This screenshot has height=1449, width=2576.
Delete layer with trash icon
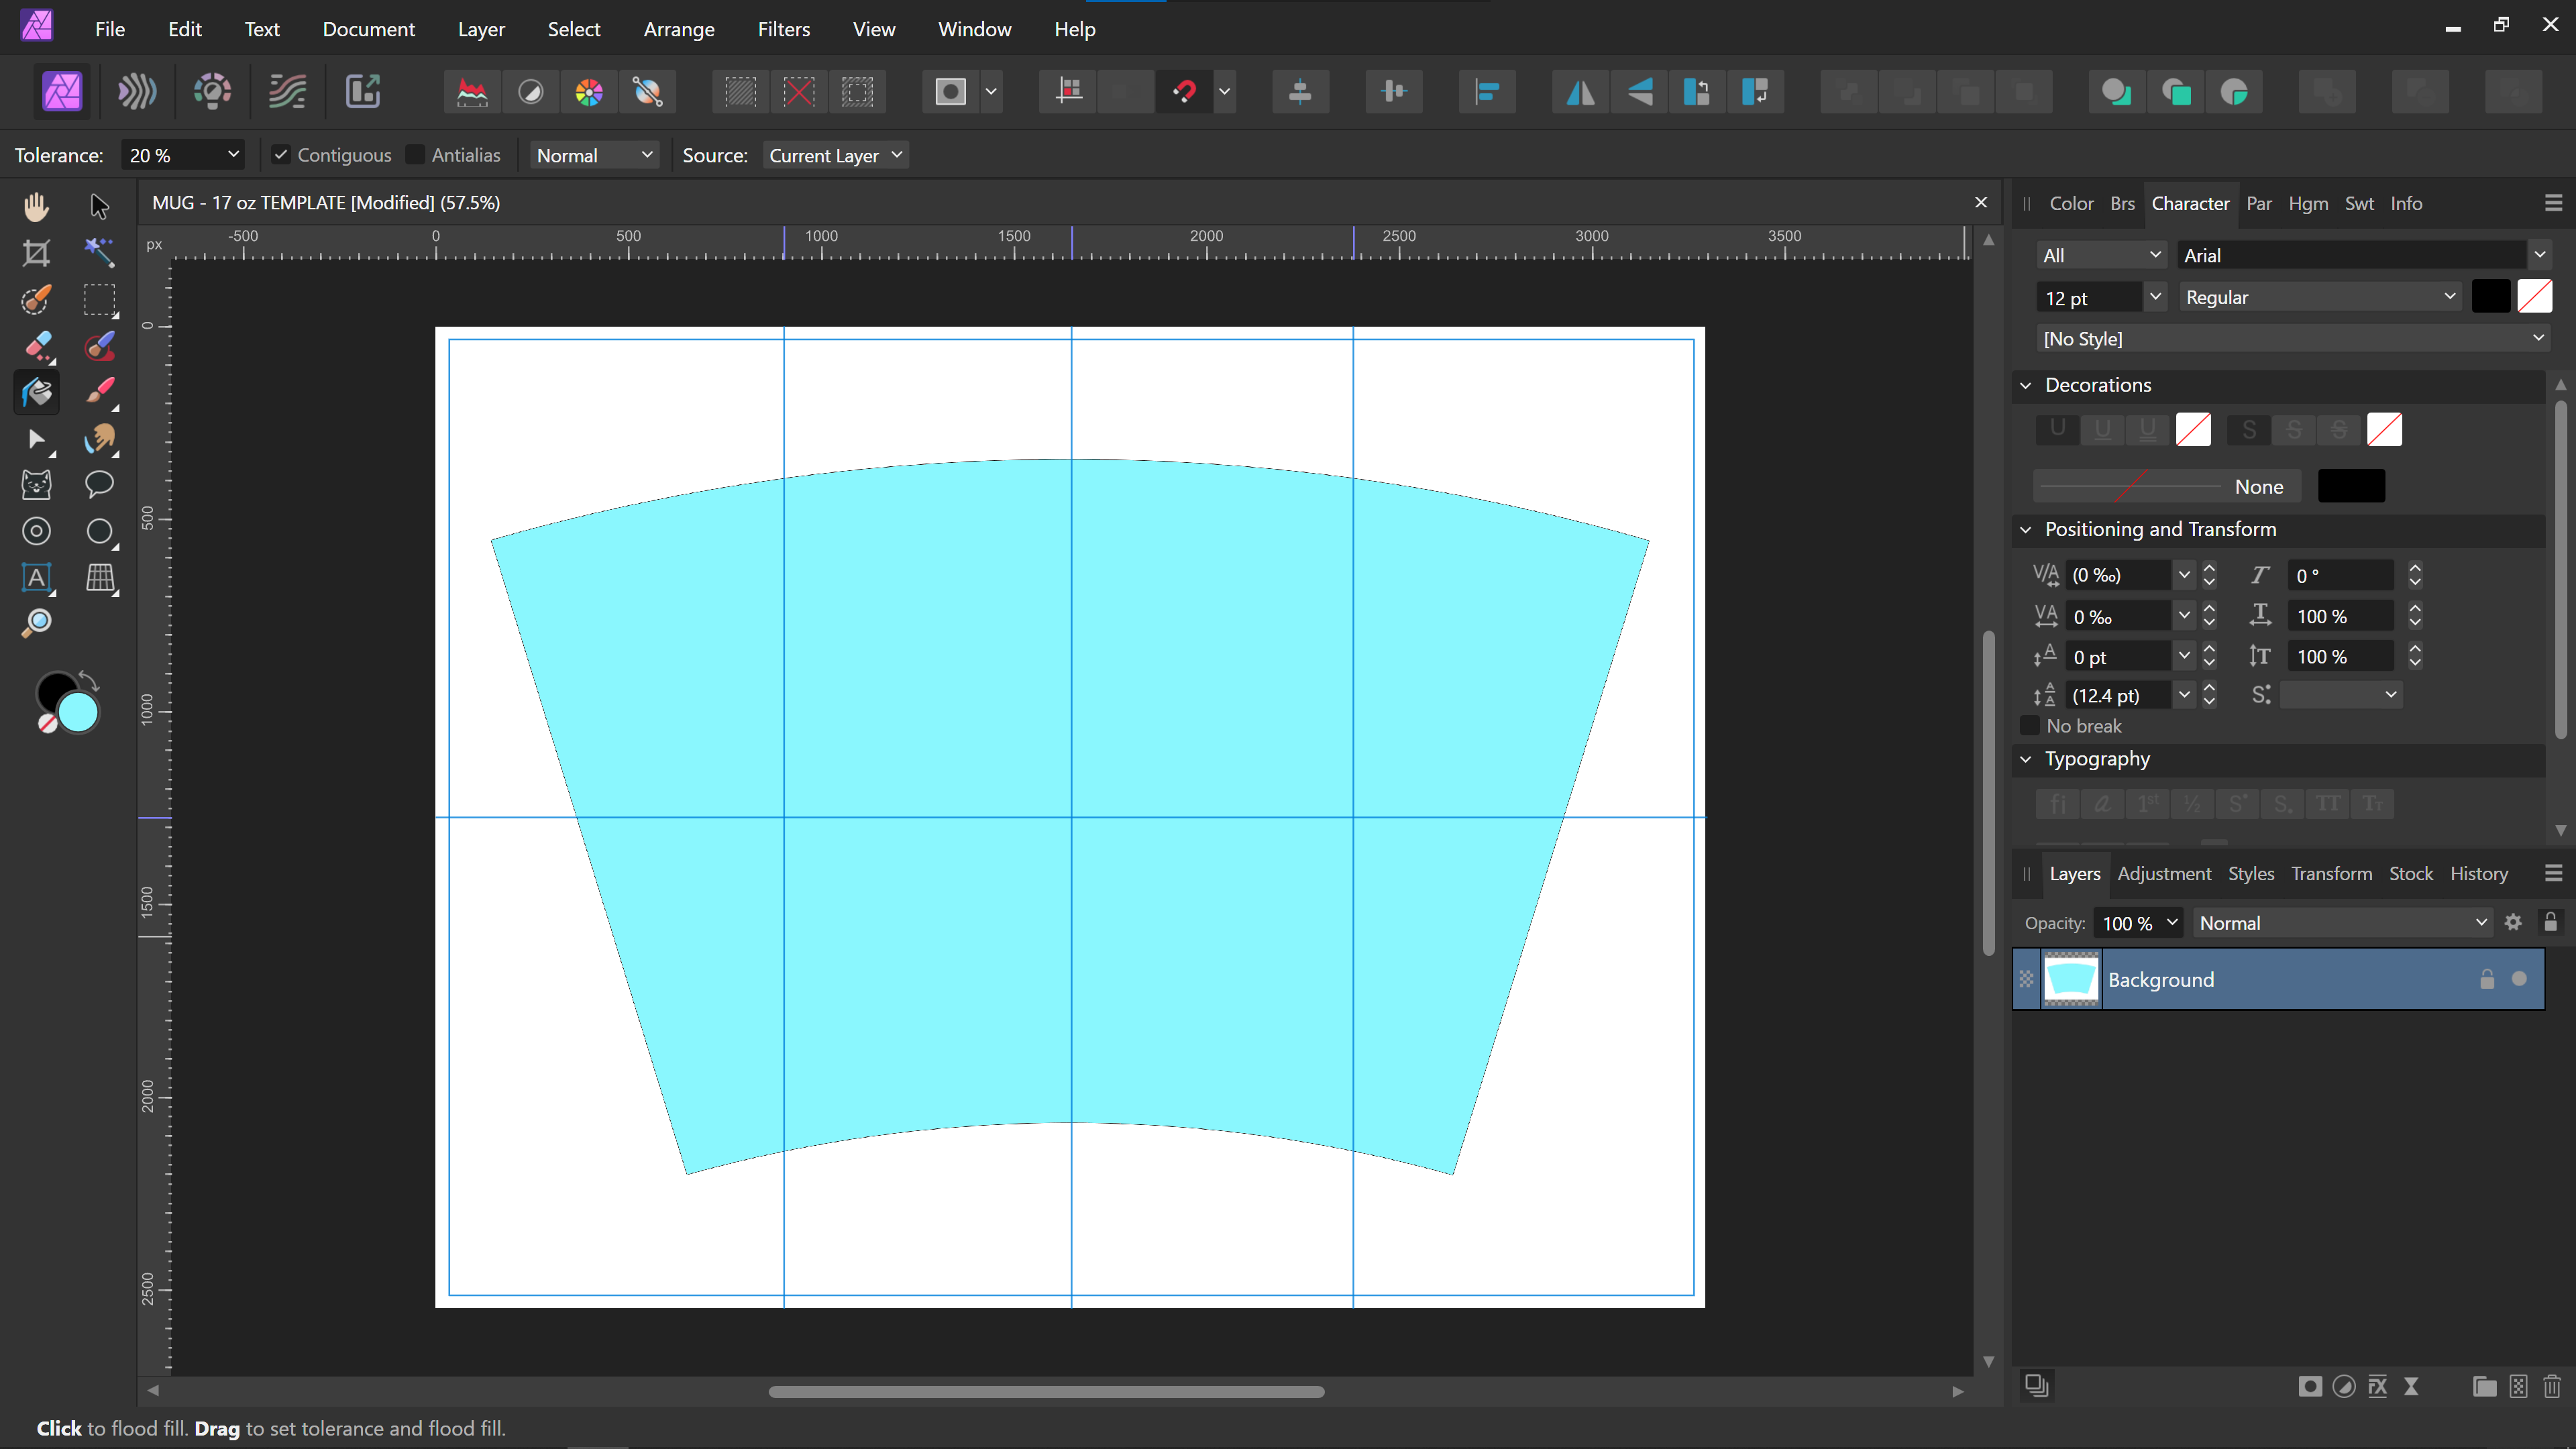click(2551, 1386)
